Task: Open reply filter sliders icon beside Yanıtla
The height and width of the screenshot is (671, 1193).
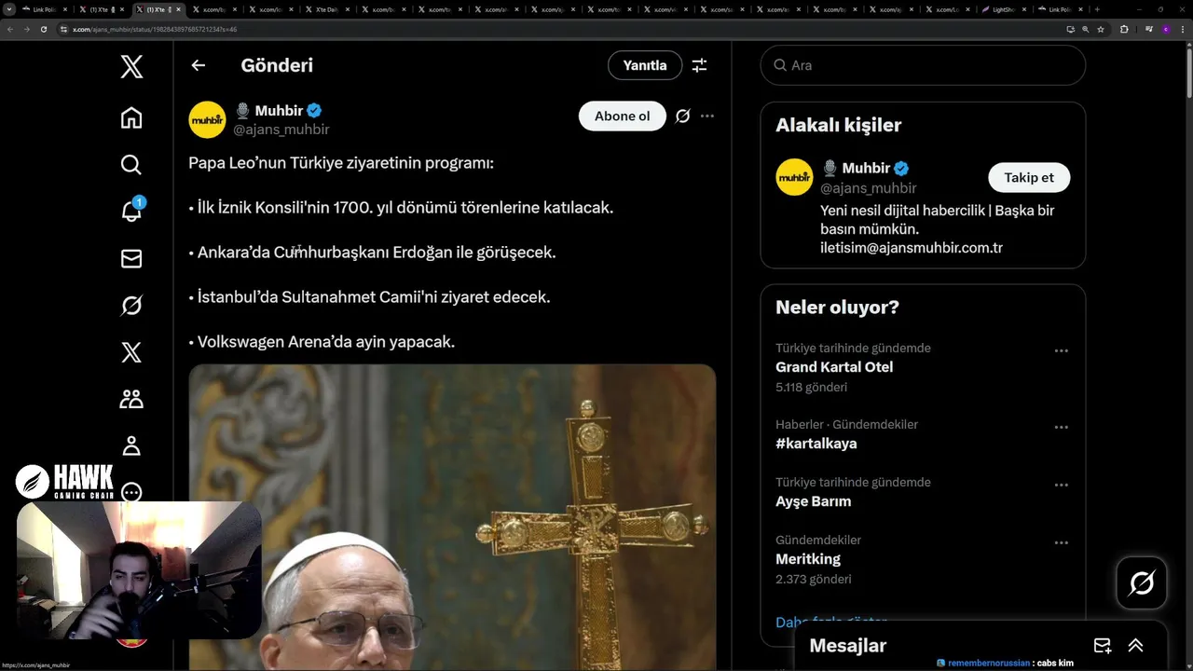Action: [x=699, y=65]
